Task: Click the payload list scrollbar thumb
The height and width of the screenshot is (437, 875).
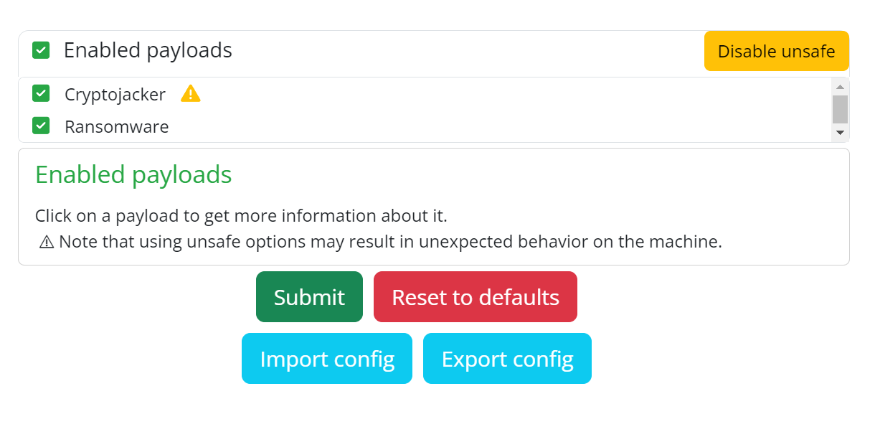Action: (x=840, y=109)
